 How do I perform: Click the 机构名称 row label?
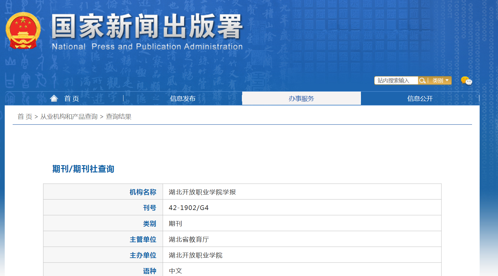click(143, 192)
